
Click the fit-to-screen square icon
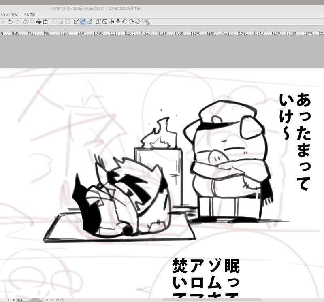click(x=13, y=300)
